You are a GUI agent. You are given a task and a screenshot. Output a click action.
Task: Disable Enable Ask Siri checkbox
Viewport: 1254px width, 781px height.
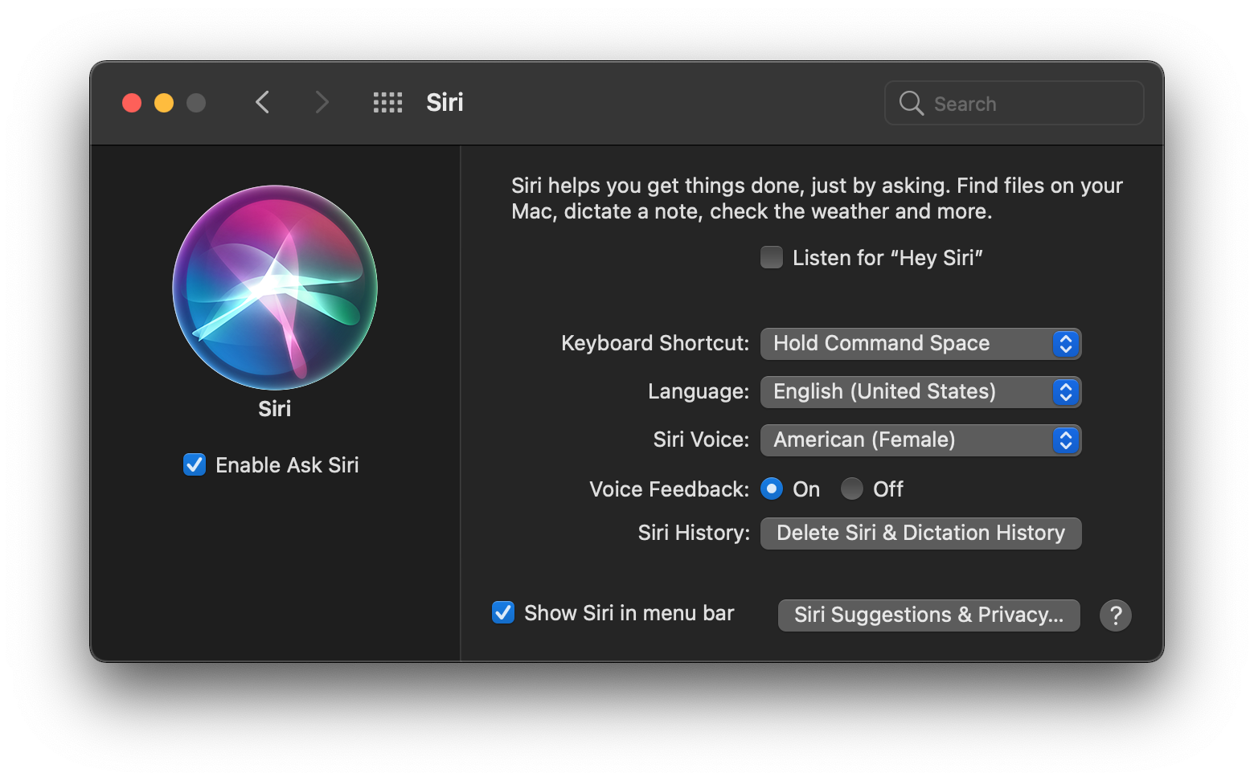195,465
